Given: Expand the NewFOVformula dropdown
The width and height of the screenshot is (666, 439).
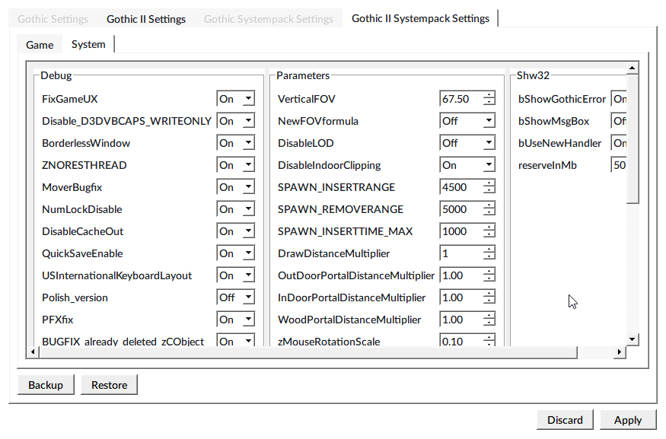Looking at the screenshot, I should [x=467, y=121].
